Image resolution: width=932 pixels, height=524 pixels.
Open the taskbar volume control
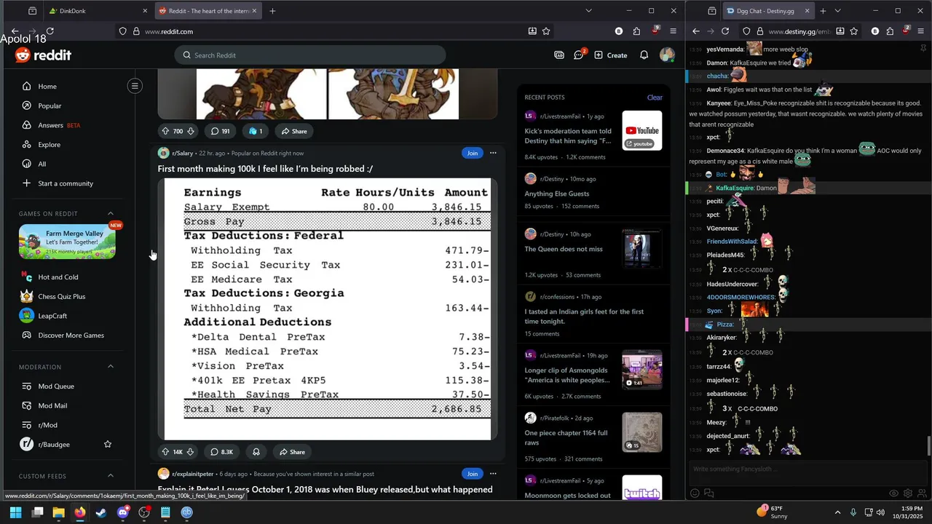(880, 512)
